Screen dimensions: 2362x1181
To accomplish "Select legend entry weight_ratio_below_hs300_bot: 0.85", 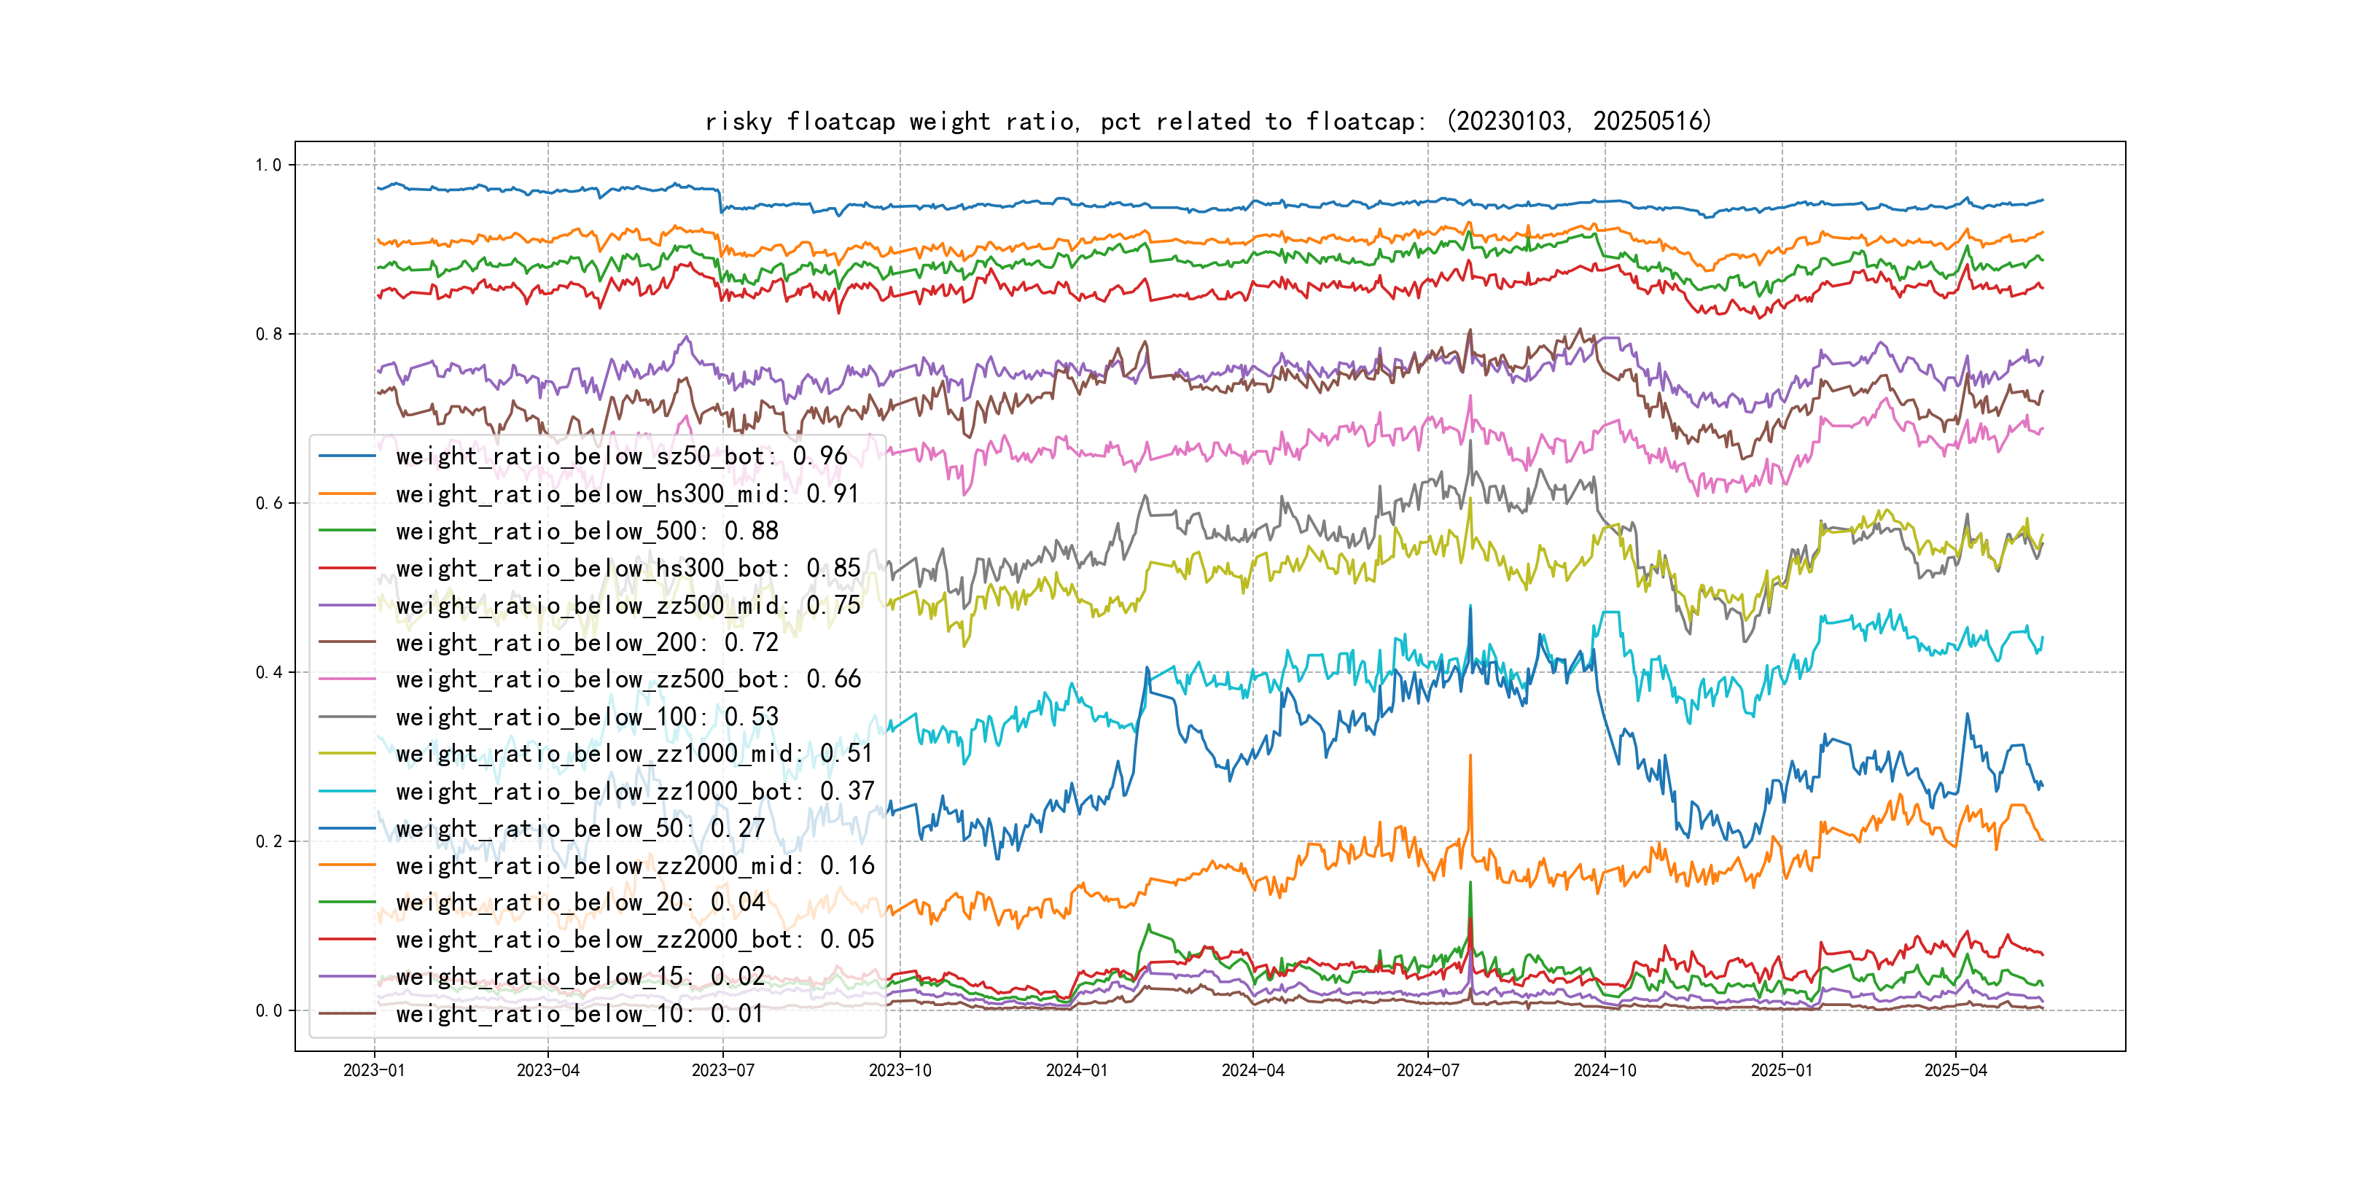I will [627, 569].
